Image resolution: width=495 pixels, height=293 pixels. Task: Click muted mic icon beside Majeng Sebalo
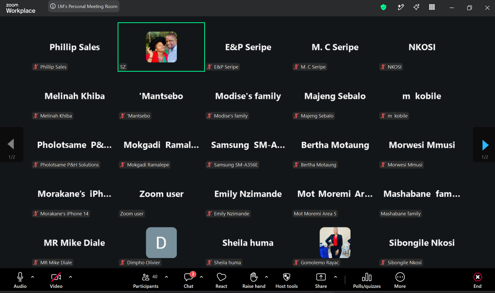(296, 116)
